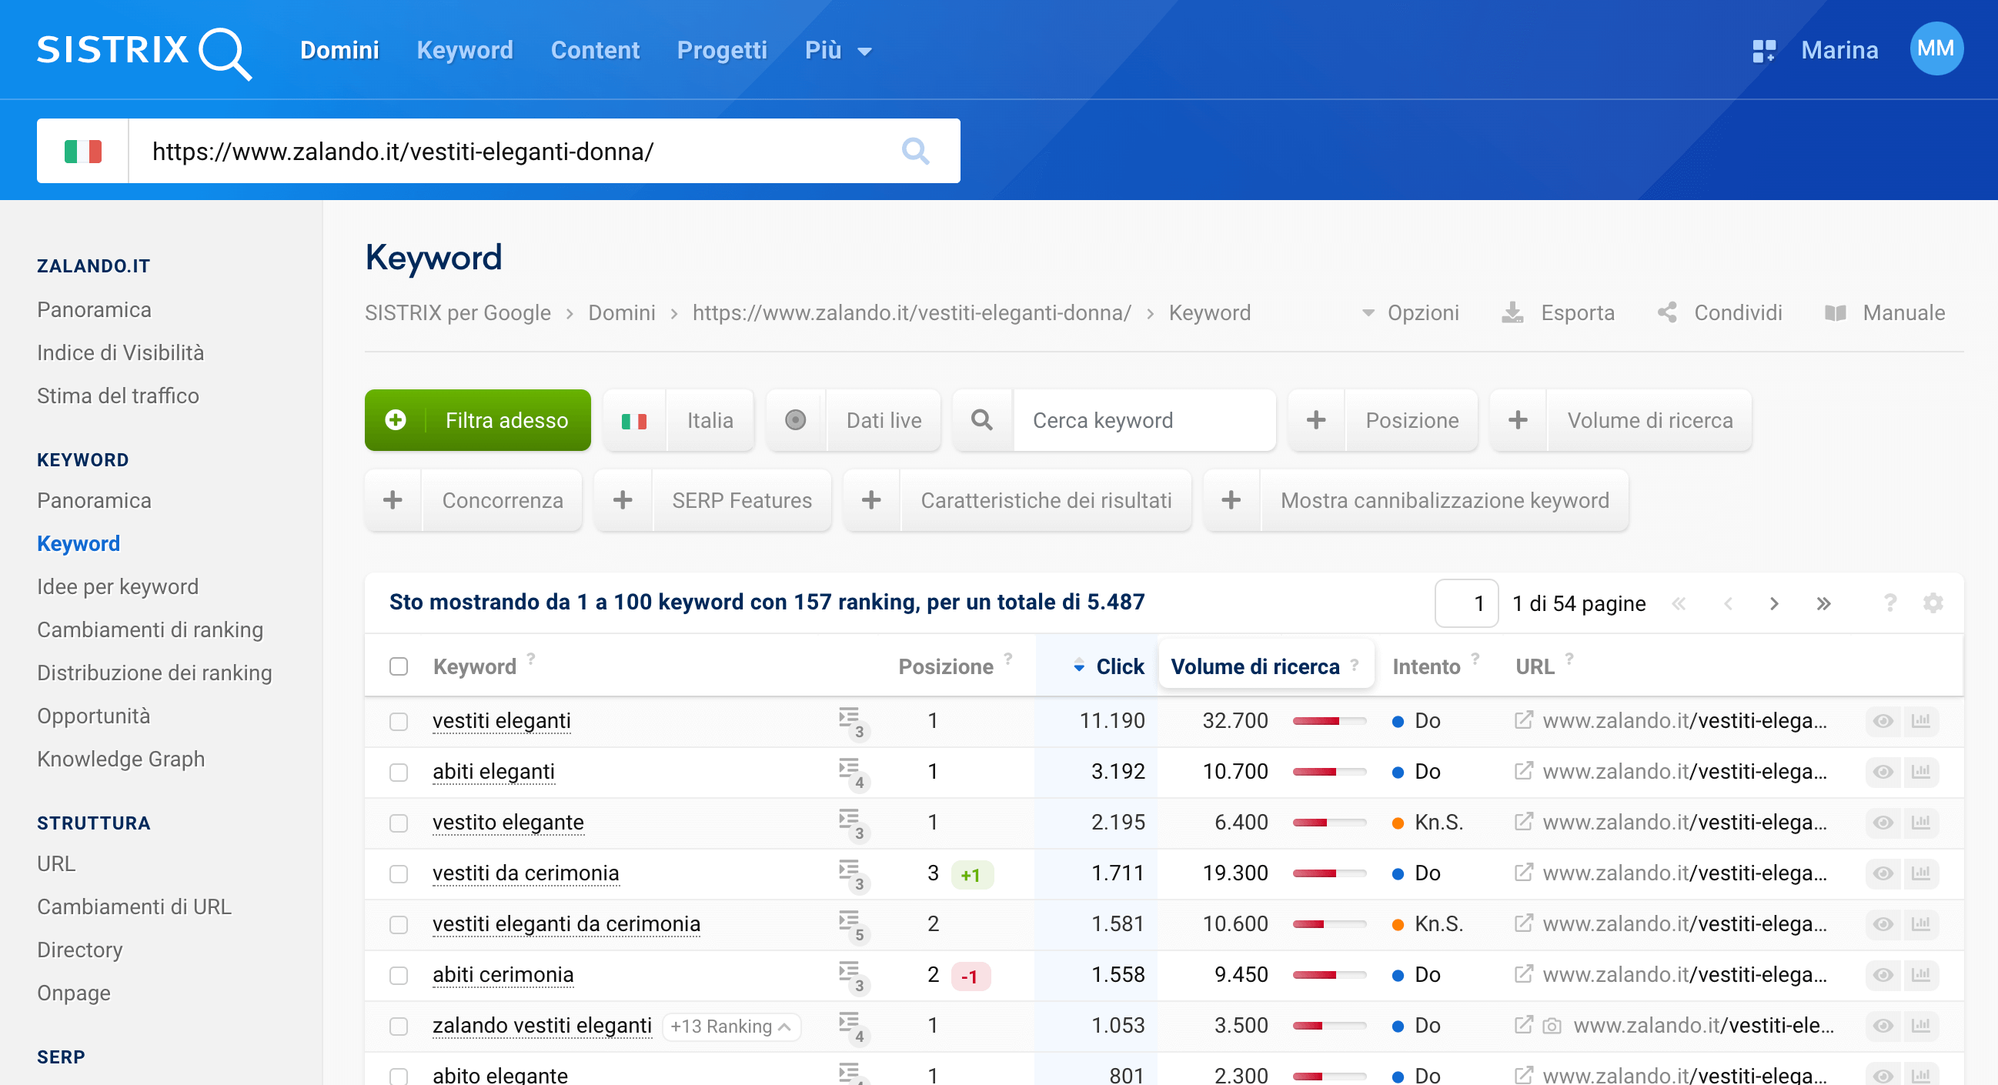Screen dimensions: 1998x1085
Task: Collapse the +13 Ranking expander
Action: (x=731, y=1026)
